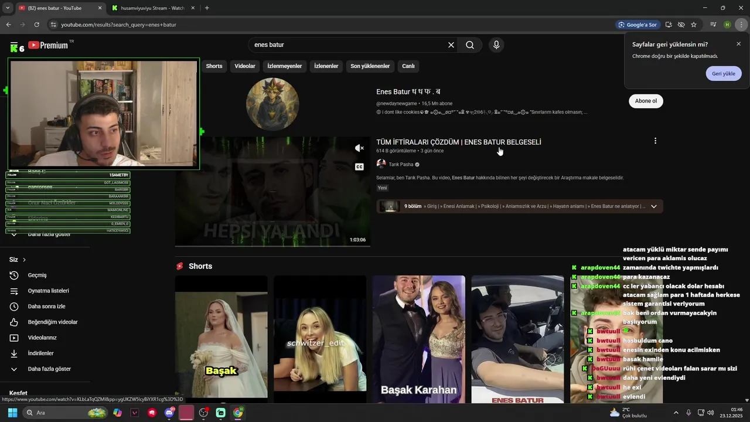Click the magnifier search button

coord(470,45)
